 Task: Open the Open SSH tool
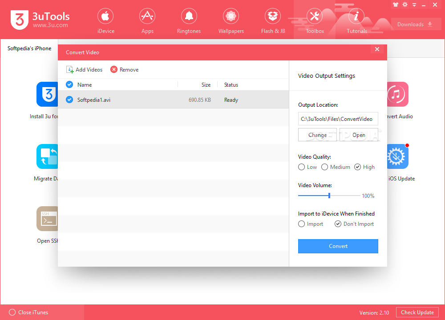47,219
